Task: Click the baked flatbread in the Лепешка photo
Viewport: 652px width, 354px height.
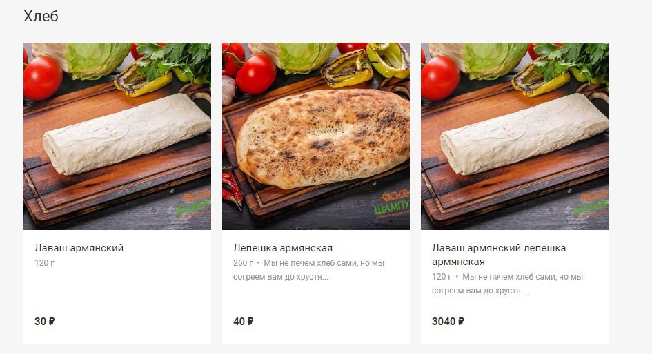Action: 322,138
